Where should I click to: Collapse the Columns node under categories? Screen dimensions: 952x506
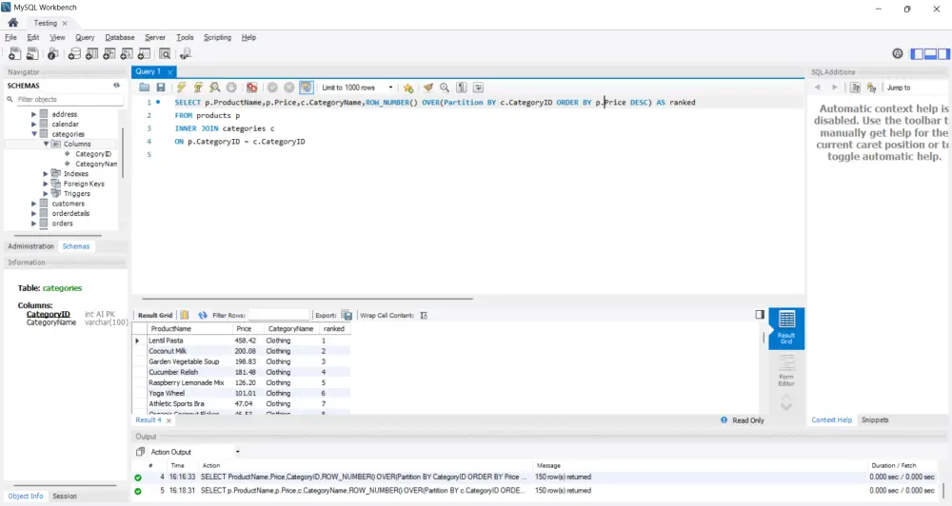(46, 144)
